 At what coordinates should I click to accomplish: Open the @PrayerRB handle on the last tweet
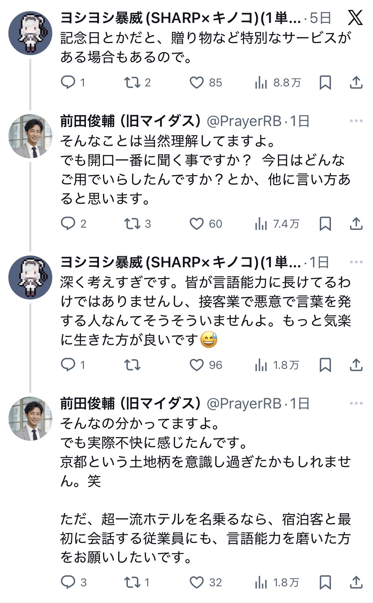244,403
